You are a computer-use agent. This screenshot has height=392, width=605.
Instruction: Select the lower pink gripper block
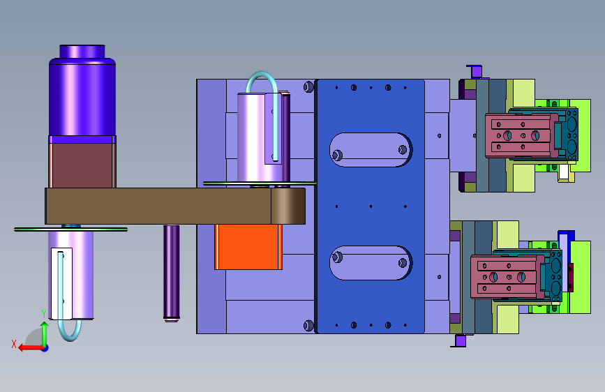pyautogui.click(x=507, y=277)
